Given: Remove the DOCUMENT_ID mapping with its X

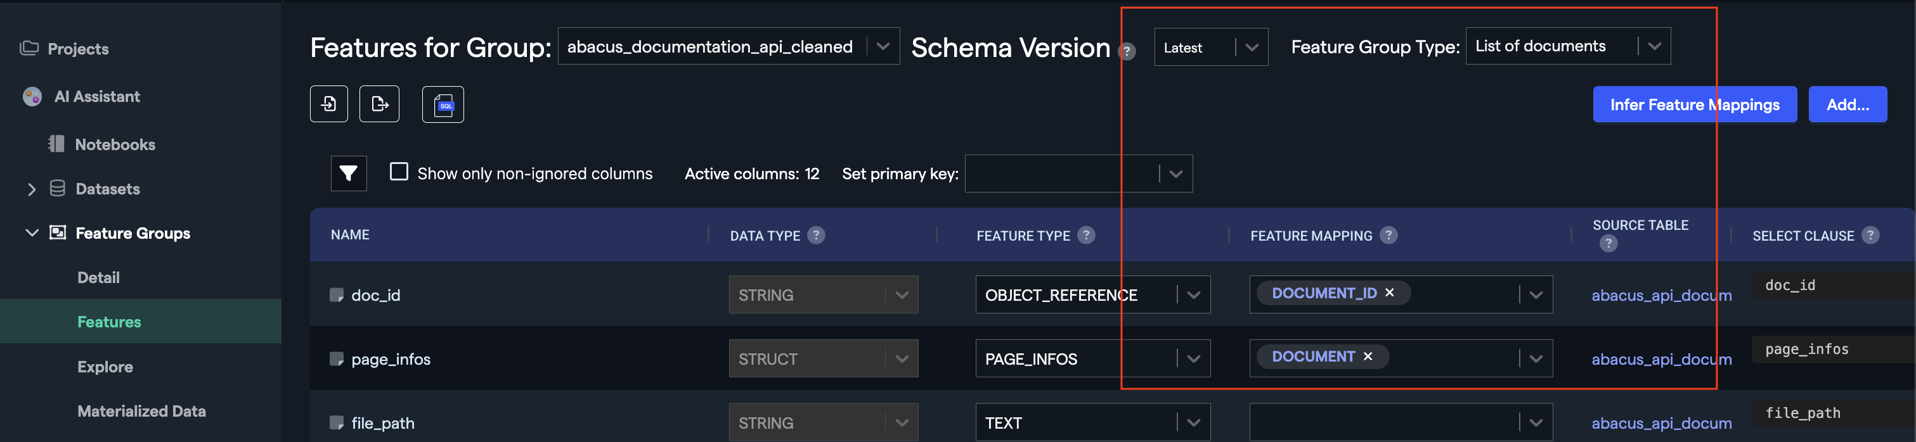Looking at the screenshot, I should [x=1389, y=293].
